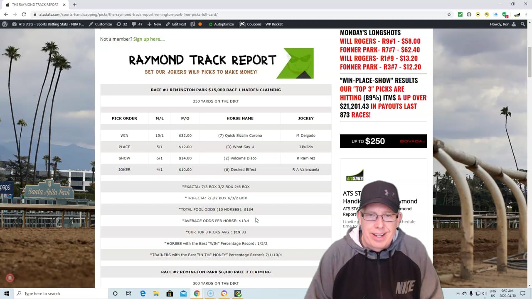Open the Mail app from taskbar
The width and height of the screenshot is (532, 299).
(183, 294)
